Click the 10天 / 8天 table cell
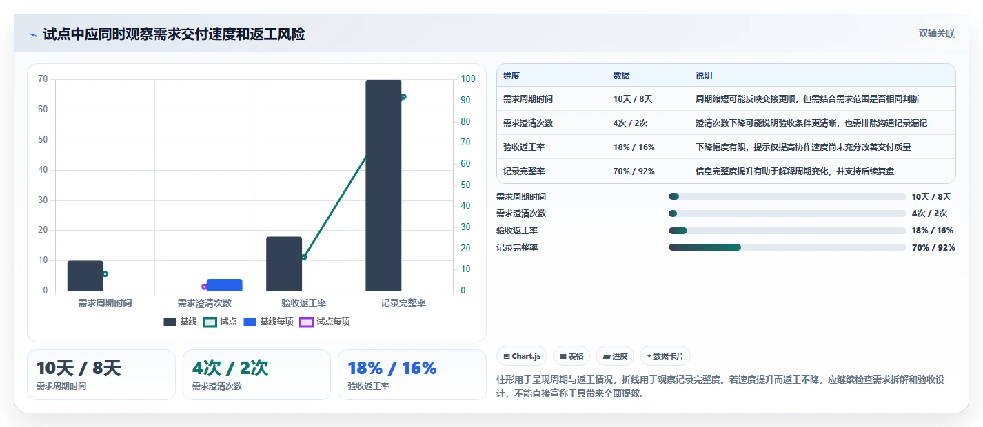This screenshot has width=983, height=427. (633, 99)
